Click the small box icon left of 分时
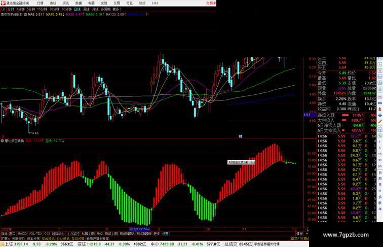This screenshot has height=247, width=383. pyautogui.click(x=3, y=9)
